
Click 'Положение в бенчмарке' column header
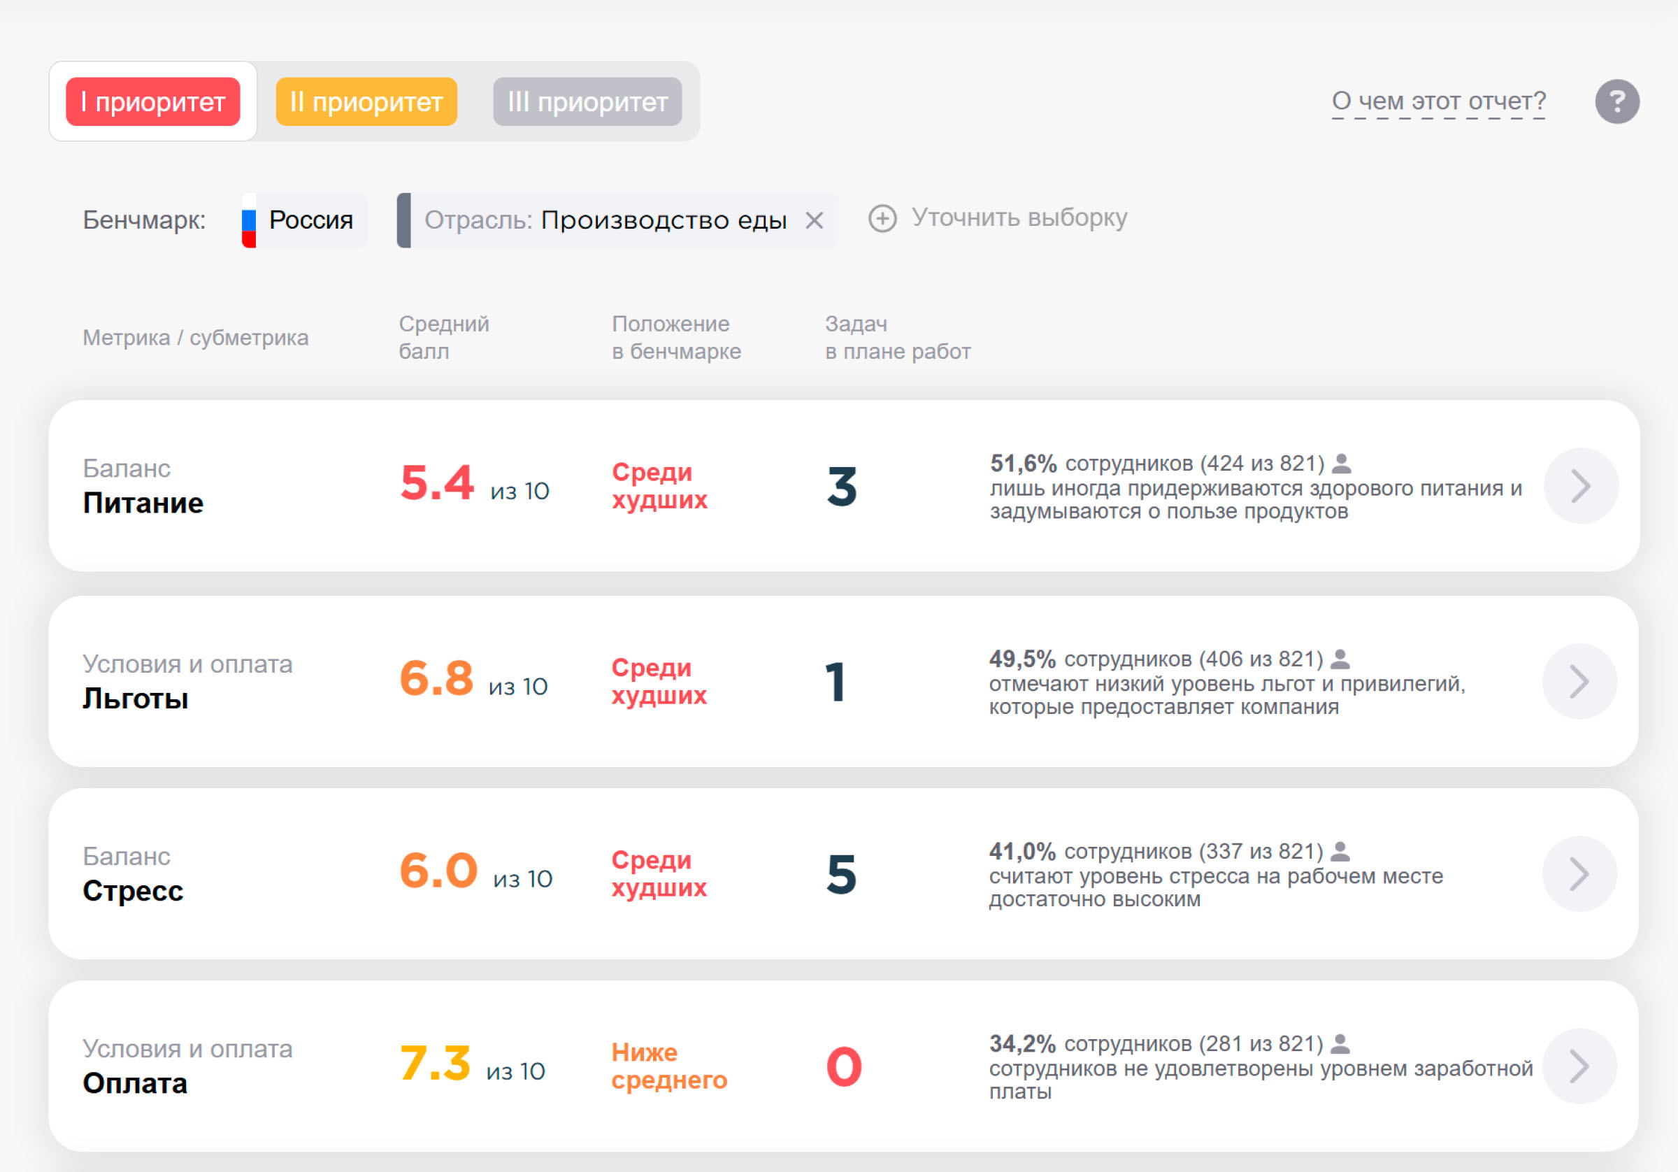click(x=677, y=338)
